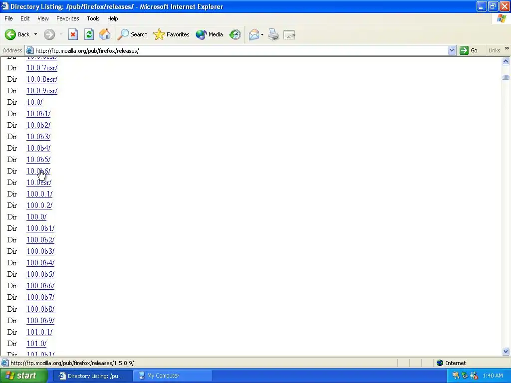Open the 10.0b2/ directory link
Viewport: 511px width, 383px height.
point(38,125)
